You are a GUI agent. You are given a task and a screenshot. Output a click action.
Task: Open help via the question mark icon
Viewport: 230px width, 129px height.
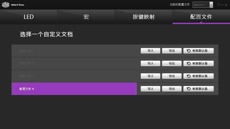pyautogui.click(x=218, y=5)
